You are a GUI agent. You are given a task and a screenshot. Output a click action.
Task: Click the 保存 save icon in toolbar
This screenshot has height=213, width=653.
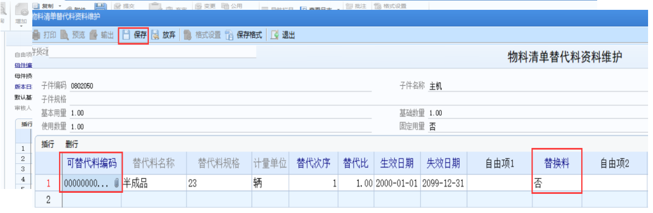(x=126, y=35)
